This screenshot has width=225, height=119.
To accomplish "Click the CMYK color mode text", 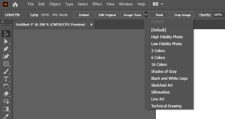I will point(45,15).
